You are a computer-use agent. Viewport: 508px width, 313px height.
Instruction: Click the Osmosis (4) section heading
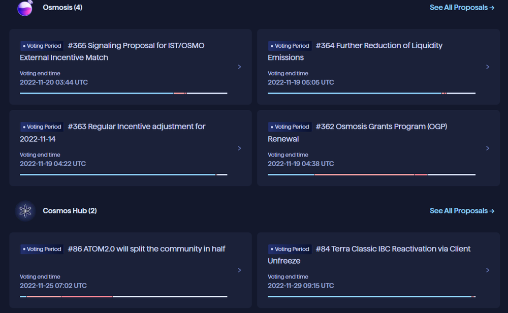click(62, 8)
